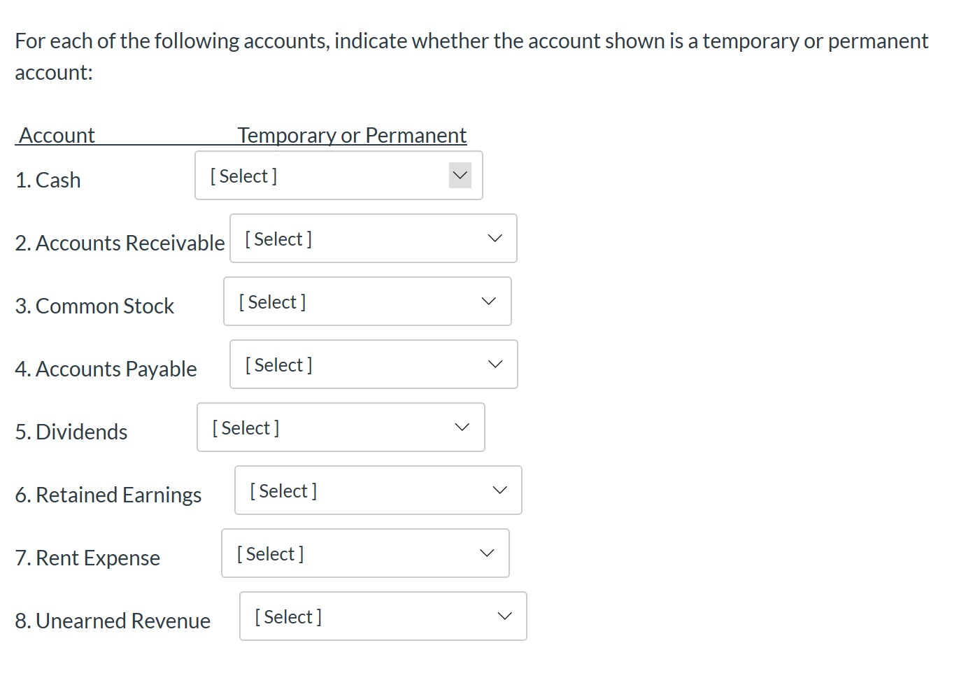Screen dimensions: 959x699
Task: Click the chevron arrow for Accounts Receivable
Action: pyautogui.click(x=495, y=239)
